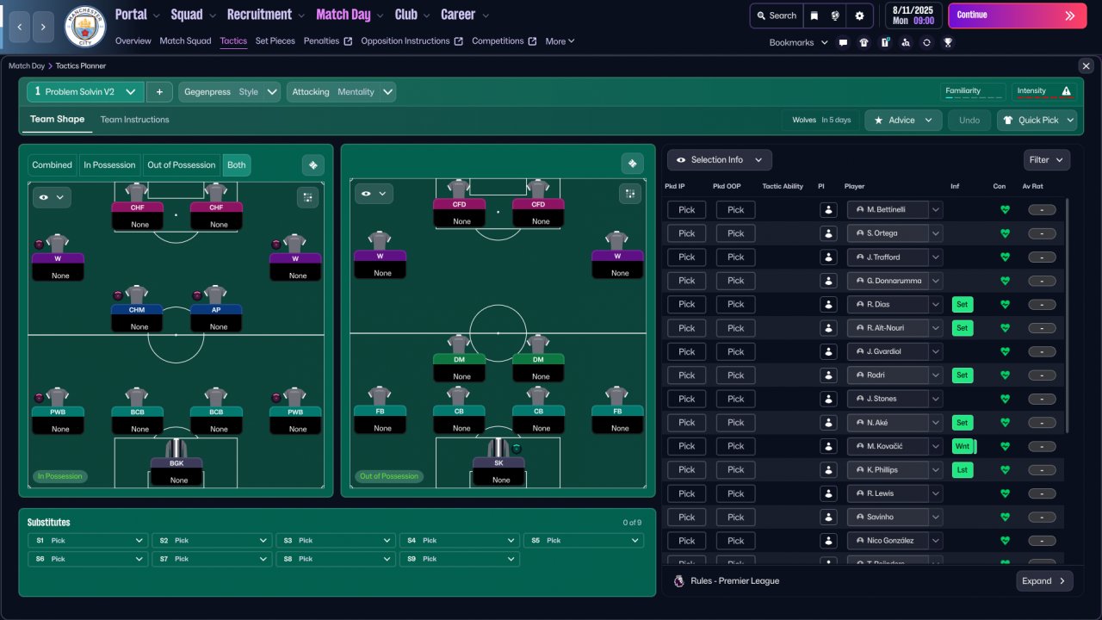Open player instructions icon for R. Dias
This screenshot has width=1102, height=620.
coord(828,304)
